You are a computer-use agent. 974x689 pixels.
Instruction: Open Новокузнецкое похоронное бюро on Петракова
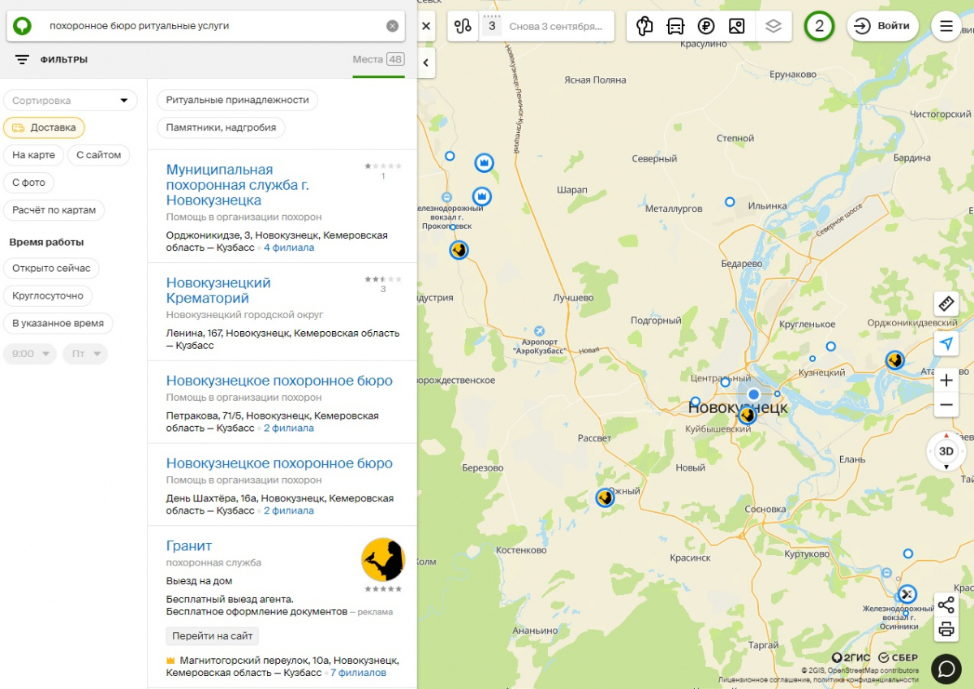click(x=279, y=381)
